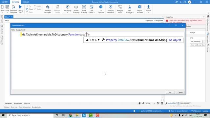Image resolution: width=210 pixels, height=118 pixels.
Task: Open Find References panel
Action: (25, 107)
